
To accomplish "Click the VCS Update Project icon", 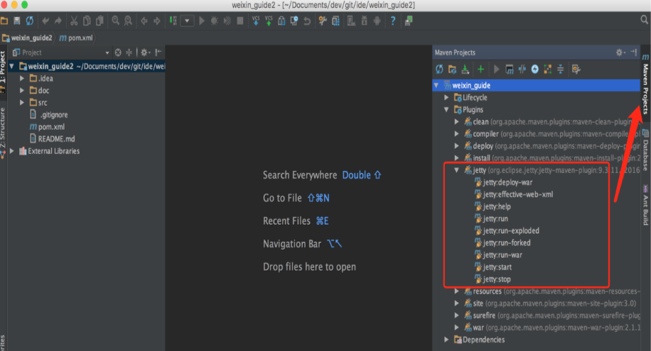I will click(256, 21).
